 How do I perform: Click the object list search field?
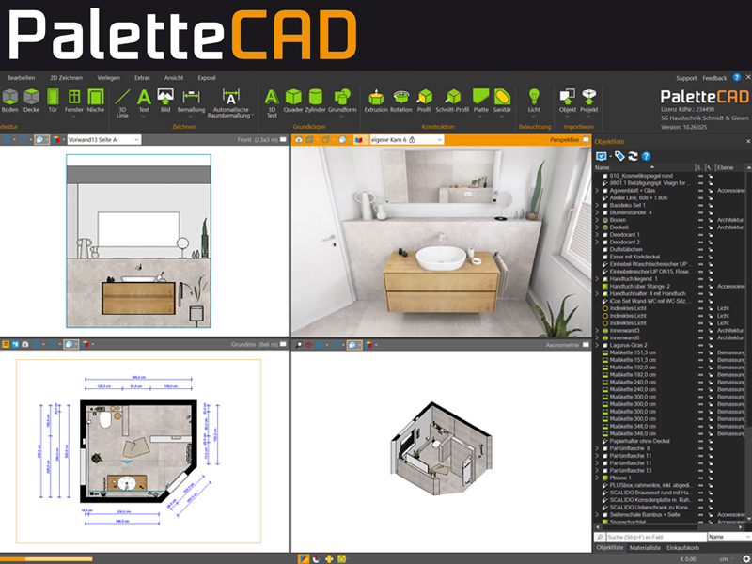649,536
